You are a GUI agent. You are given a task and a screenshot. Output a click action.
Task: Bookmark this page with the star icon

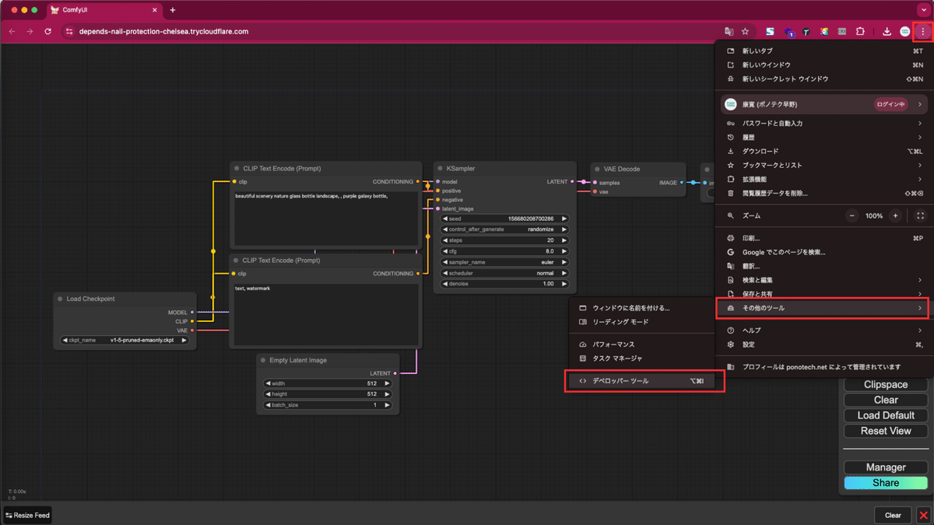[745, 32]
